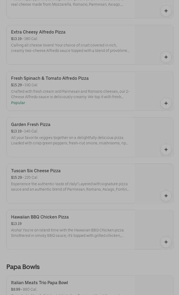Viewport: 179px width, 295px height.
Task: View Hawaiian BBQ Chicken Pizza item
Action: [40, 217]
